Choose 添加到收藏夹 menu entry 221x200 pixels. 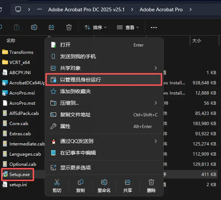pyautogui.click(x=104, y=91)
